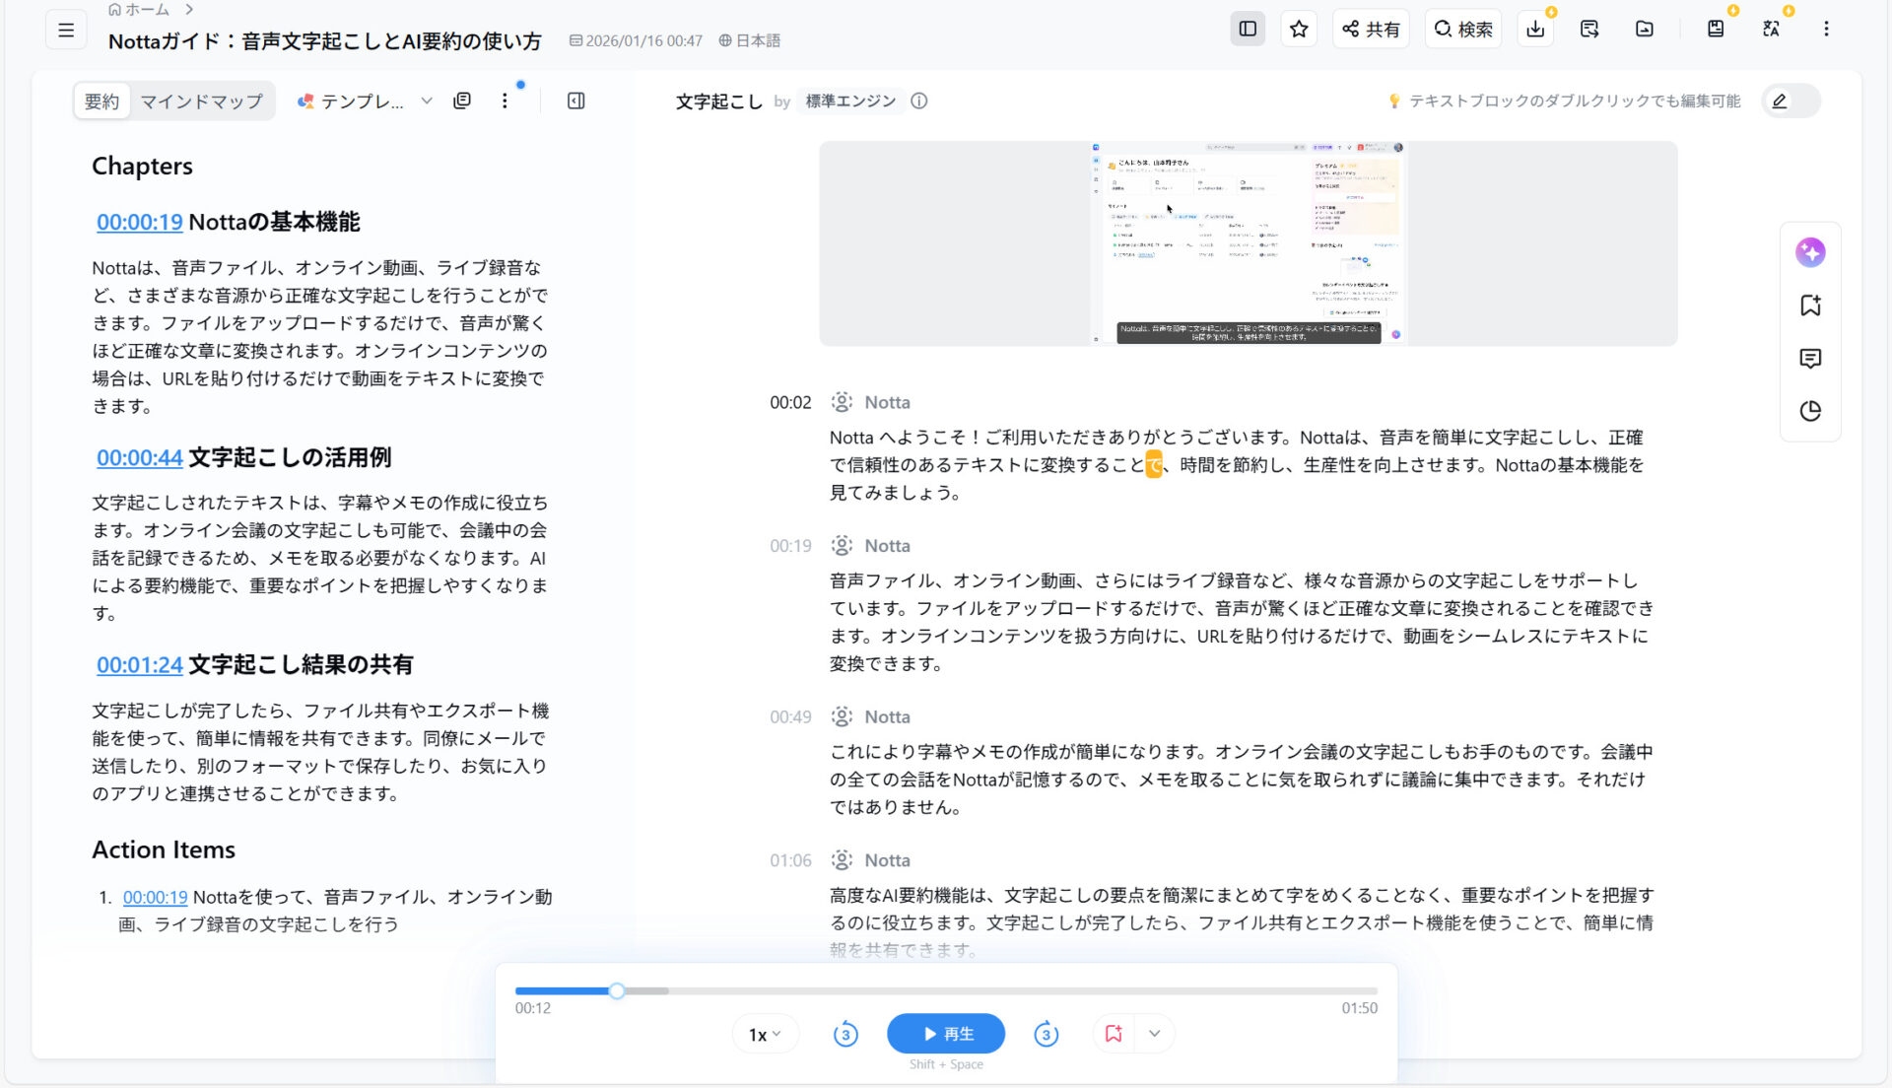This screenshot has width=1892, height=1088.
Task: Open the 検索 search button
Action: (x=1463, y=29)
